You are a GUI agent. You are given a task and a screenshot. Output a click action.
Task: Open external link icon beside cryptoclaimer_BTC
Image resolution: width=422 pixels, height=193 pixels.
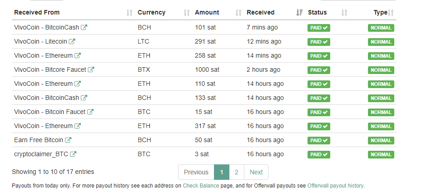(x=73, y=154)
